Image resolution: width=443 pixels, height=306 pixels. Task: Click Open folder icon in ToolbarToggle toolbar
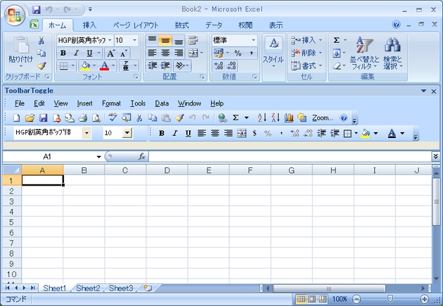coord(30,117)
